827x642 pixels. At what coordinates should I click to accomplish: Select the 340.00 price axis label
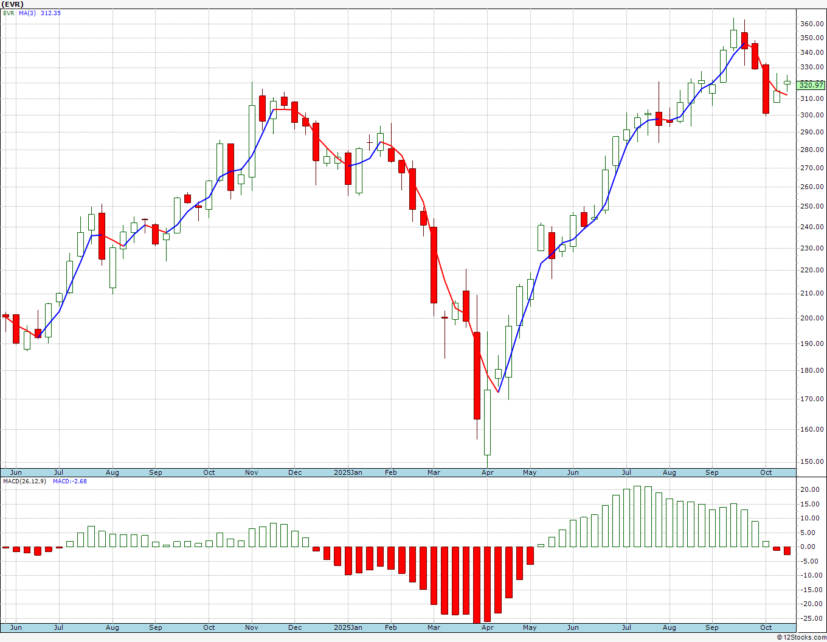812,52
